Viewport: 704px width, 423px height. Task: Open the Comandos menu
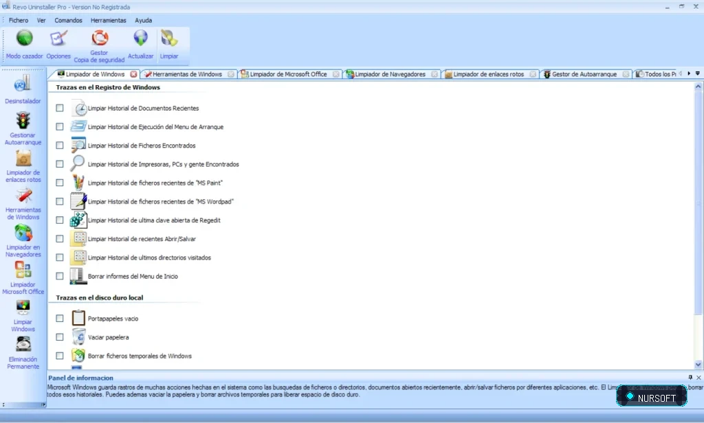[68, 20]
